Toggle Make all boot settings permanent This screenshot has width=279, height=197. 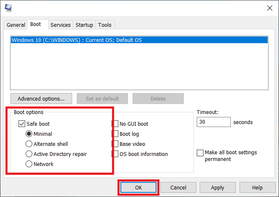click(200, 153)
